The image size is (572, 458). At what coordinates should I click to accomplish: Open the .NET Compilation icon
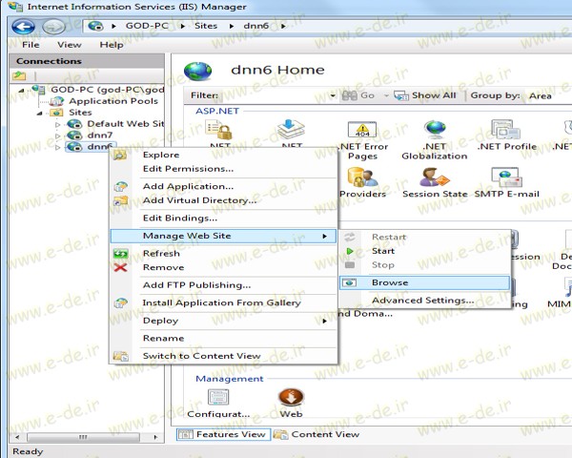point(291,130)
